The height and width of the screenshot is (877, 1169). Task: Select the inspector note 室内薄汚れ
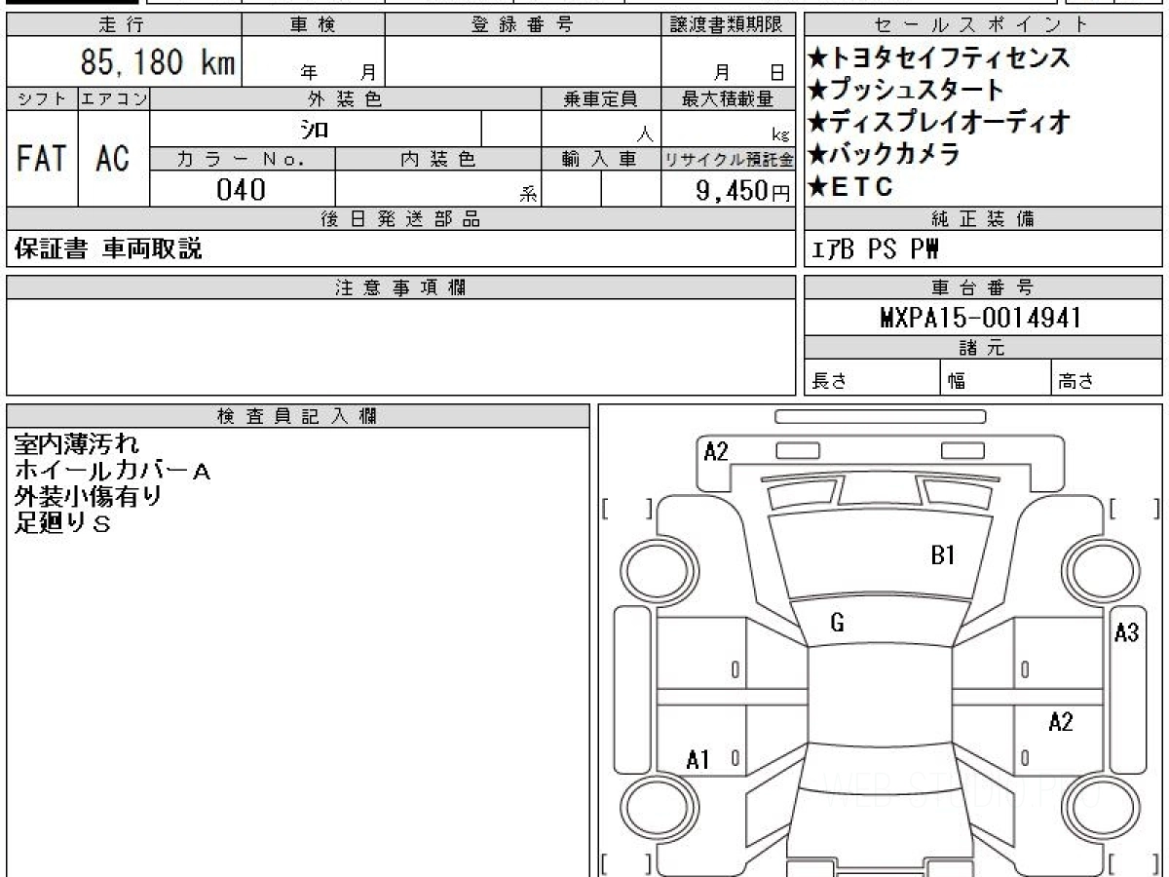(x=76, y=445)
